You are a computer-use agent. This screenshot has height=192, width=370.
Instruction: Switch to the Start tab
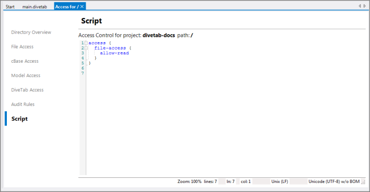point(10,7)
